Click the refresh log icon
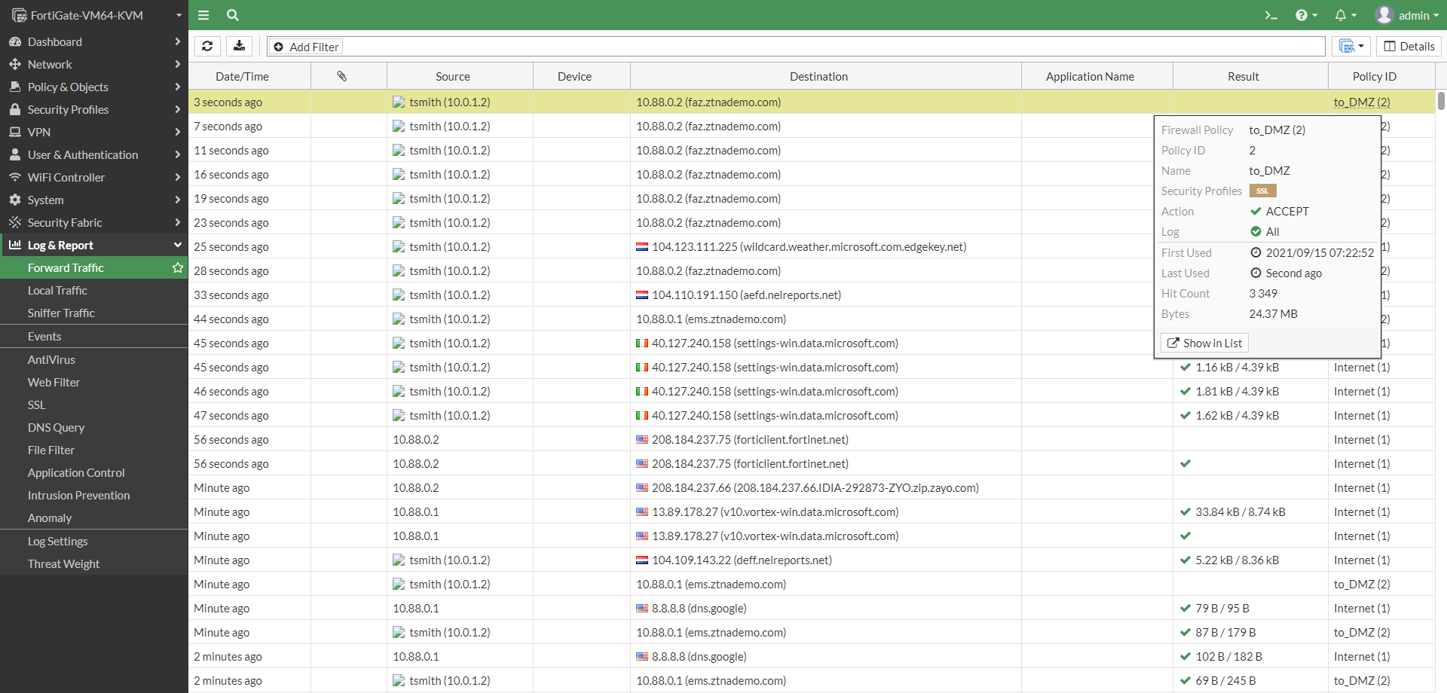1447x693 pixels. click(x=207, y=46)
